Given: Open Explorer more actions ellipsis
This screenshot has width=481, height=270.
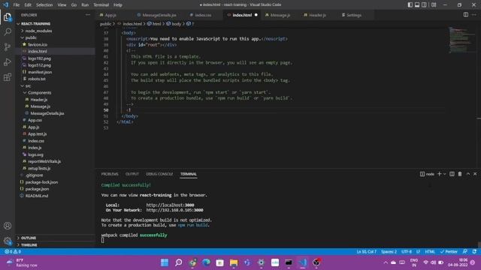Looking at the screenshot, I should 88,15.
